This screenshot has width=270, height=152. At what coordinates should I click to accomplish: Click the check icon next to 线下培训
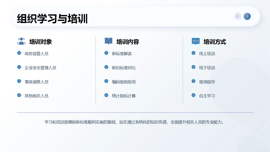193,67
